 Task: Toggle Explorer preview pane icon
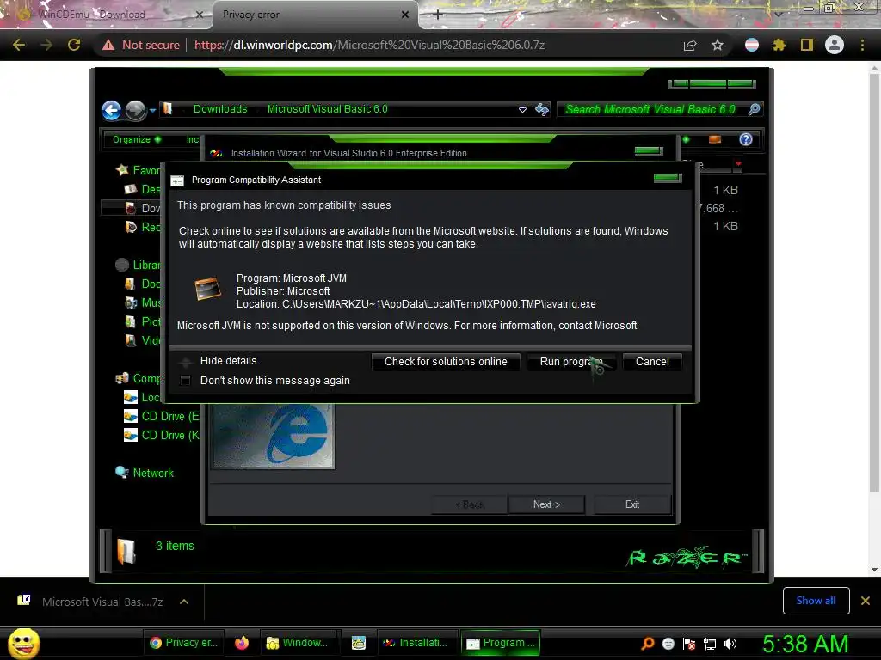coord(715,139)
